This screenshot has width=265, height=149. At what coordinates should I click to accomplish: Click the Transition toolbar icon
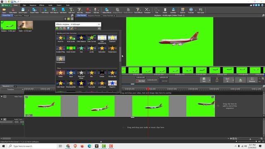coord(147,10)
